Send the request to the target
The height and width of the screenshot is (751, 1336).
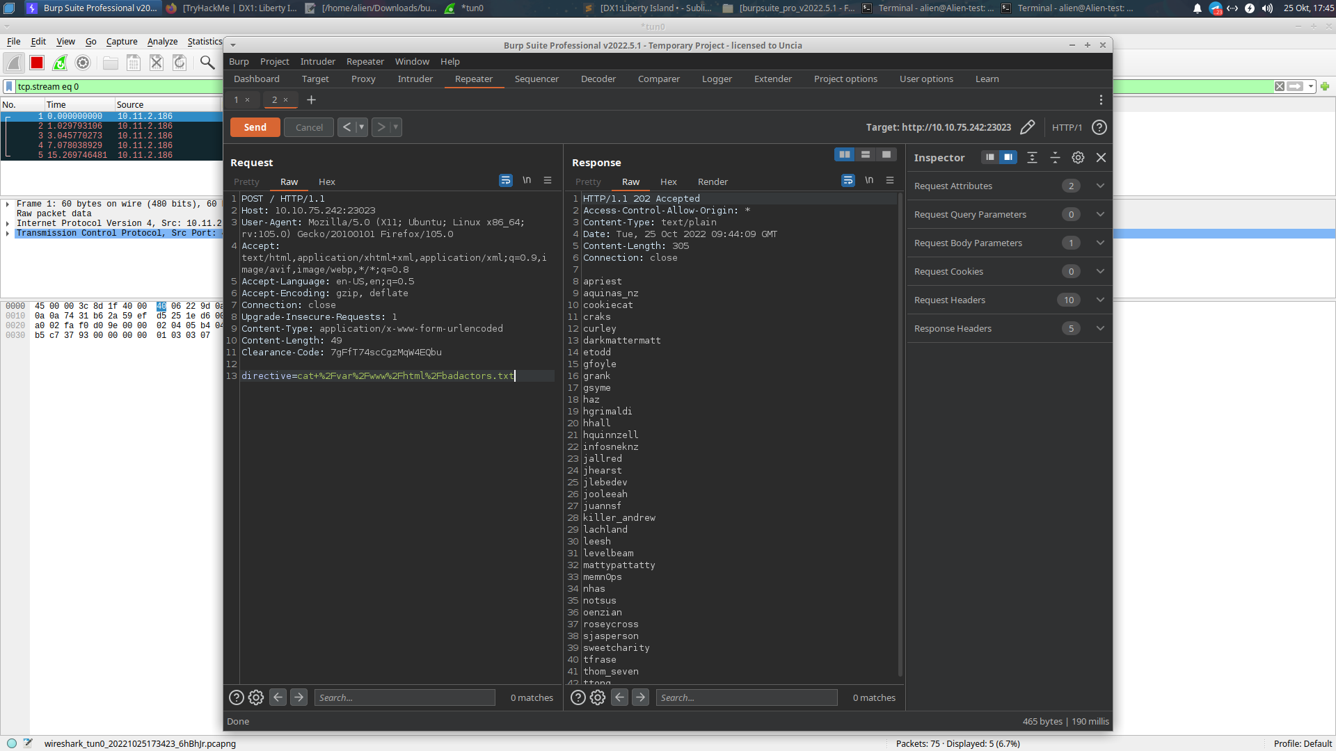255,127
